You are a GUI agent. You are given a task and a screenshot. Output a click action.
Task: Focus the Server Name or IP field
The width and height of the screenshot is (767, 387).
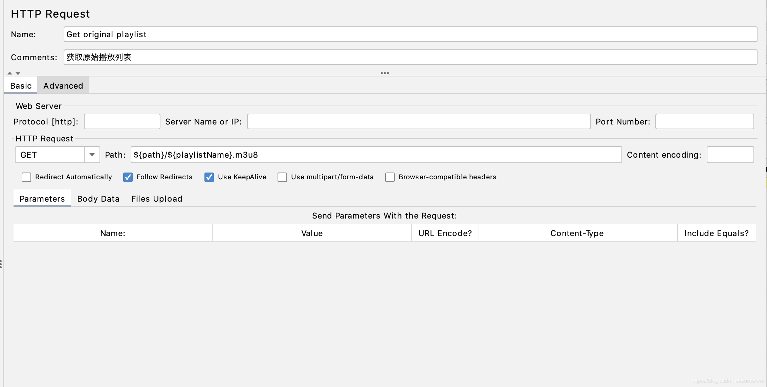(419, 121)
